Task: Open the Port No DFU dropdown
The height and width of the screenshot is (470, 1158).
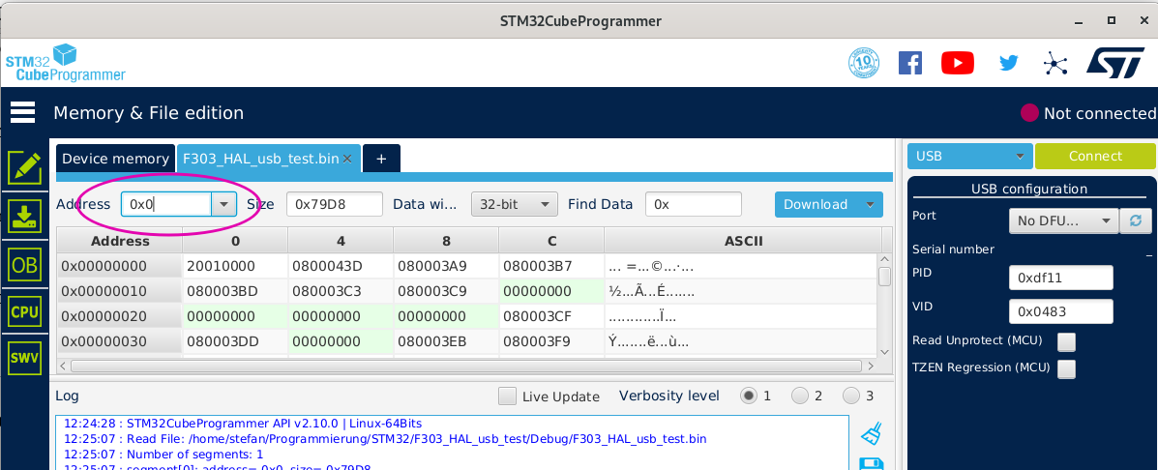Action: (1063, 220)
